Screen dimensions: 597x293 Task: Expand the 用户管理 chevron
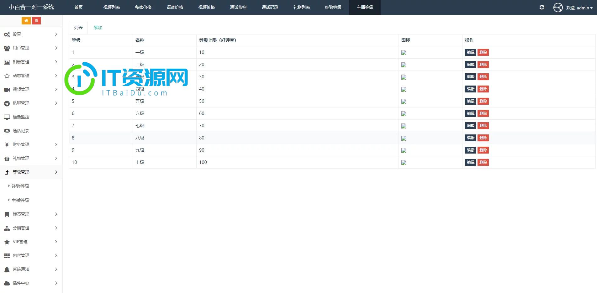click(x=56, y=48)
